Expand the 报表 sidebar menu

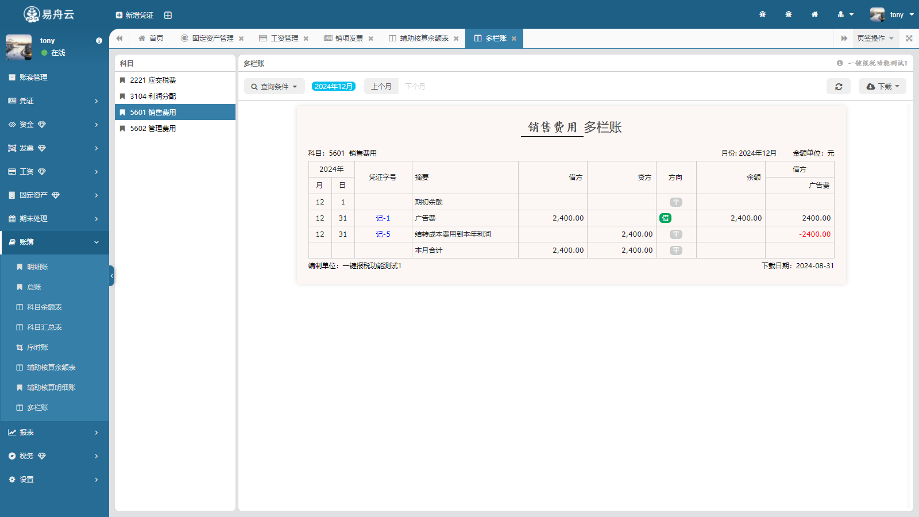[x=55, y=432]
